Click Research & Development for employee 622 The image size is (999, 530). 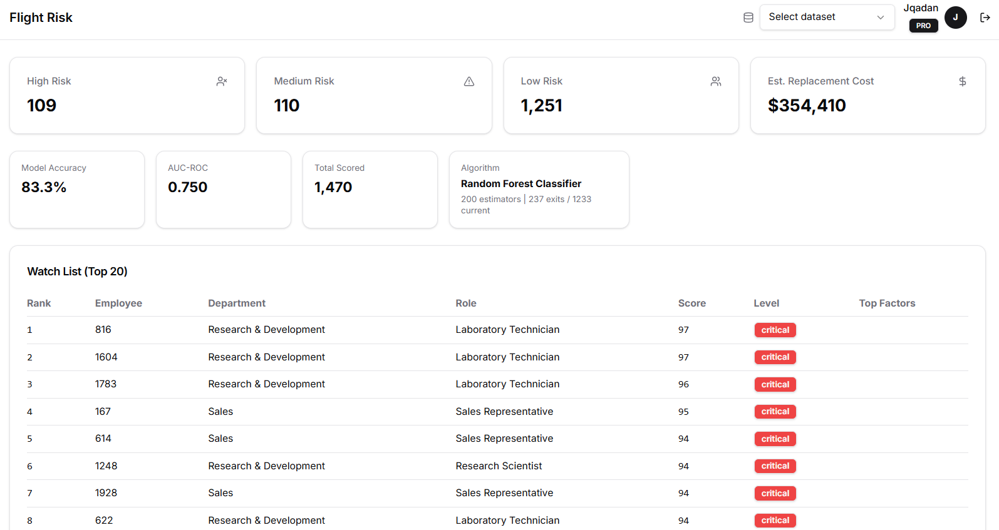[266, 520]
